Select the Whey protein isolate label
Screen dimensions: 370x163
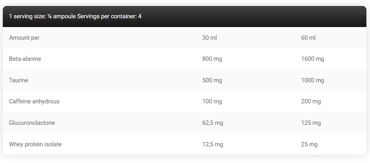(x=35, y=144)
